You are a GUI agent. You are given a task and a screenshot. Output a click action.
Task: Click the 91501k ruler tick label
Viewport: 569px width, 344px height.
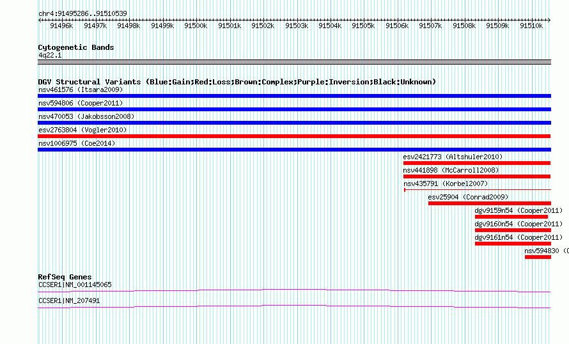pyautogui.click(x=230, y=26)
